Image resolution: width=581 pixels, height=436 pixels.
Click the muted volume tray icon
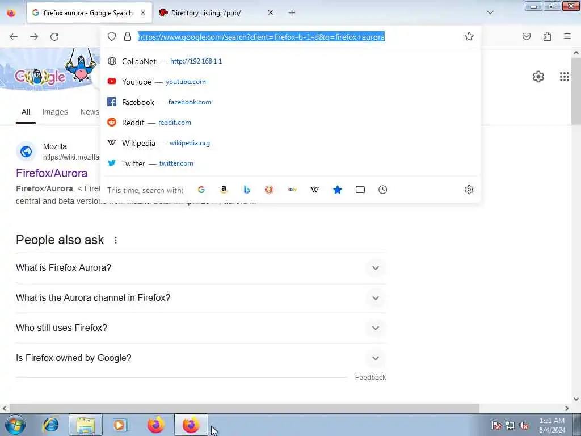pos(524,425)
